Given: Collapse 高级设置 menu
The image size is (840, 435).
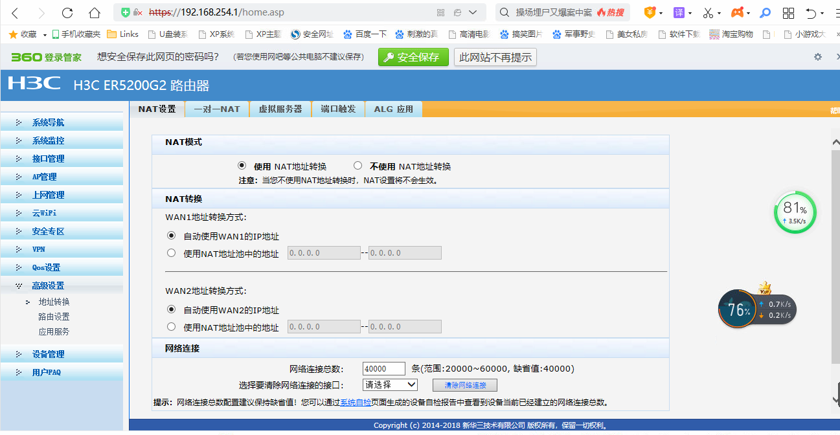Looking at the screenshot, I should 62,285.
